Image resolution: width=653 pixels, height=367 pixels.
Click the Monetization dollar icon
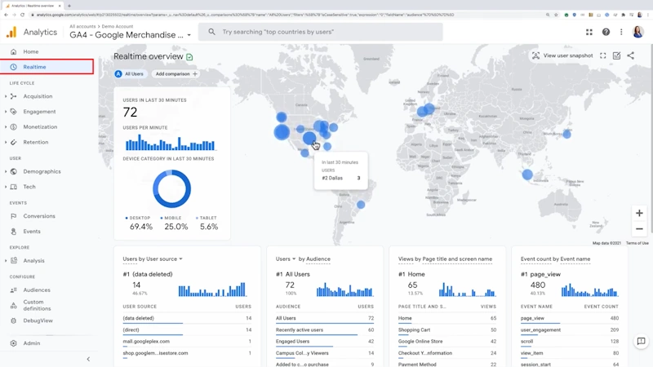(13, 127)
